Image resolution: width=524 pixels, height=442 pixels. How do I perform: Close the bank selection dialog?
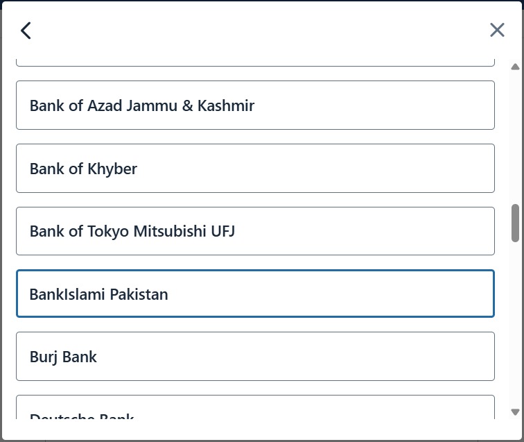point(497,30)
